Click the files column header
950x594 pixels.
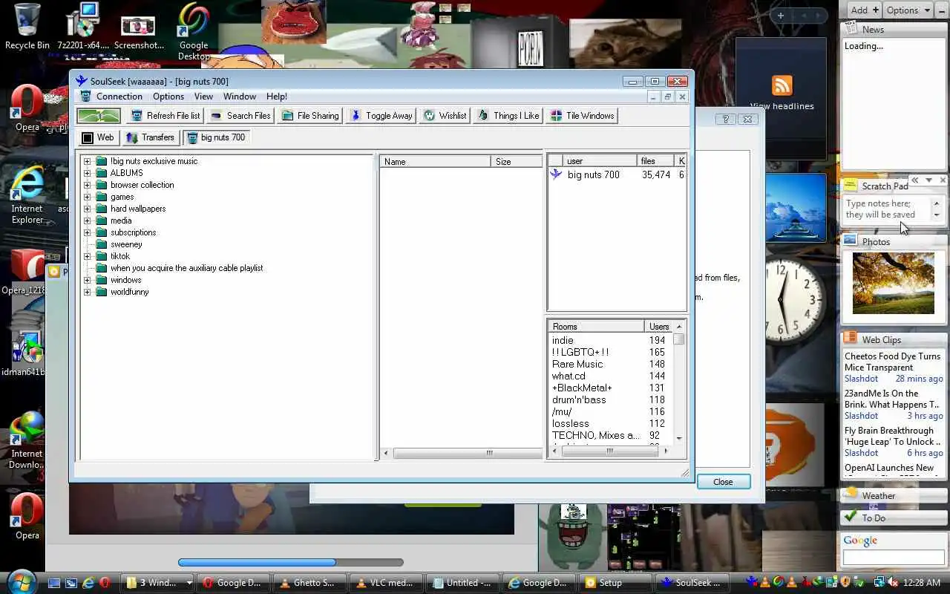coord(655,160)
